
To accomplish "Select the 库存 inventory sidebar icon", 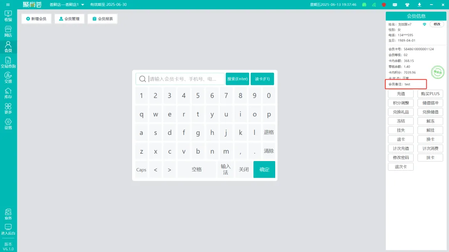I will pos(8,93).
